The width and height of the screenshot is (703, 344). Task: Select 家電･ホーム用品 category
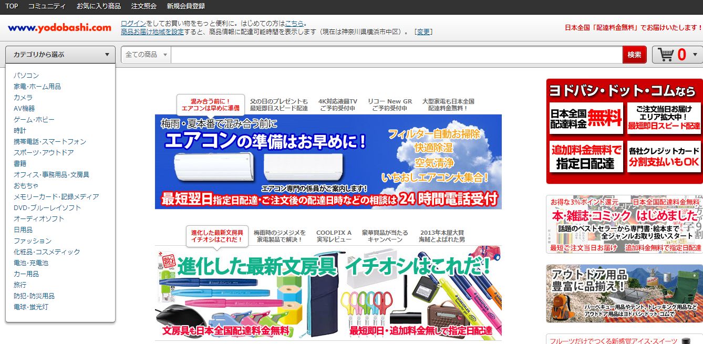37,87
